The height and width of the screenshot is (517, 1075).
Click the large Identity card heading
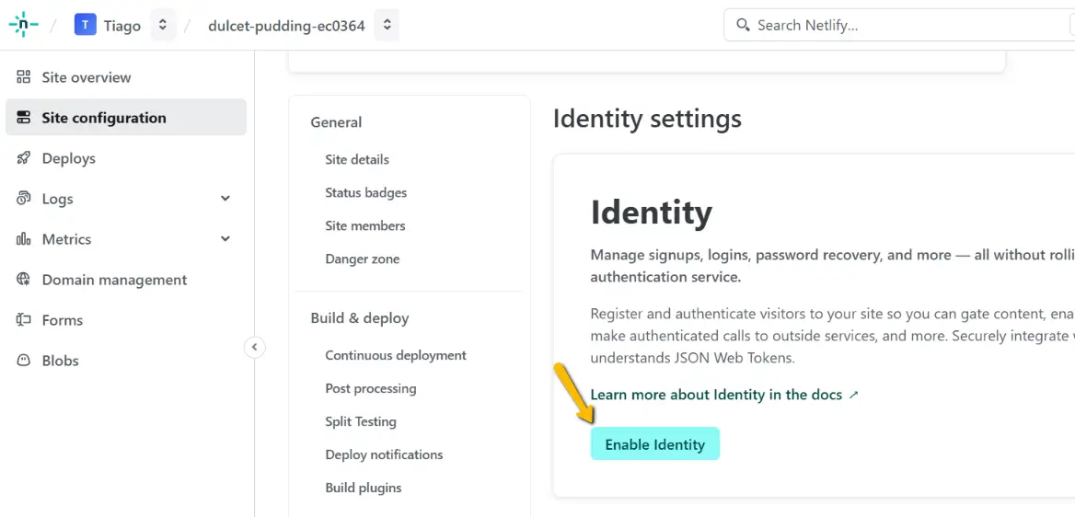(652, 213)
